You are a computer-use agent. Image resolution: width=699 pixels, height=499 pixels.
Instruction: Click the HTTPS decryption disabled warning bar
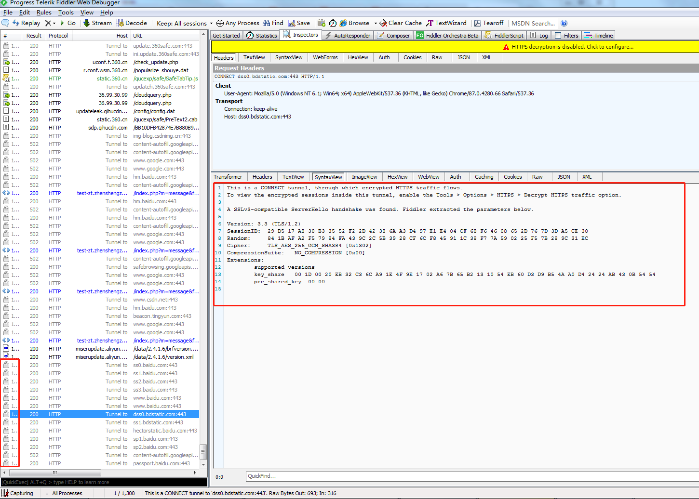pos(455,47)
